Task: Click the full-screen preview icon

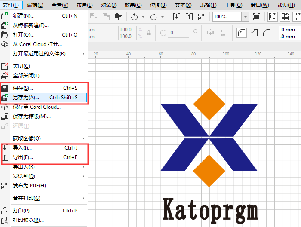Action: (257, 17)
